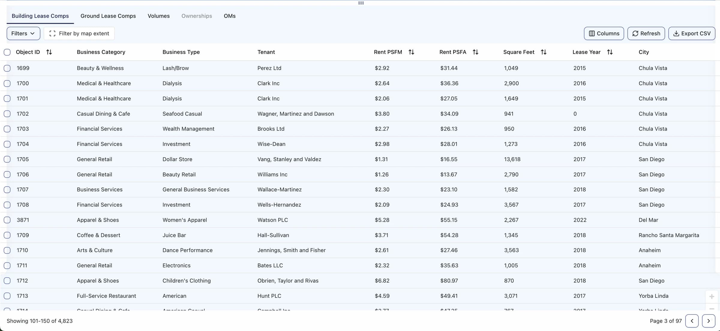Go to next page arrow
The image size is (720, 331).
(709, 321)
